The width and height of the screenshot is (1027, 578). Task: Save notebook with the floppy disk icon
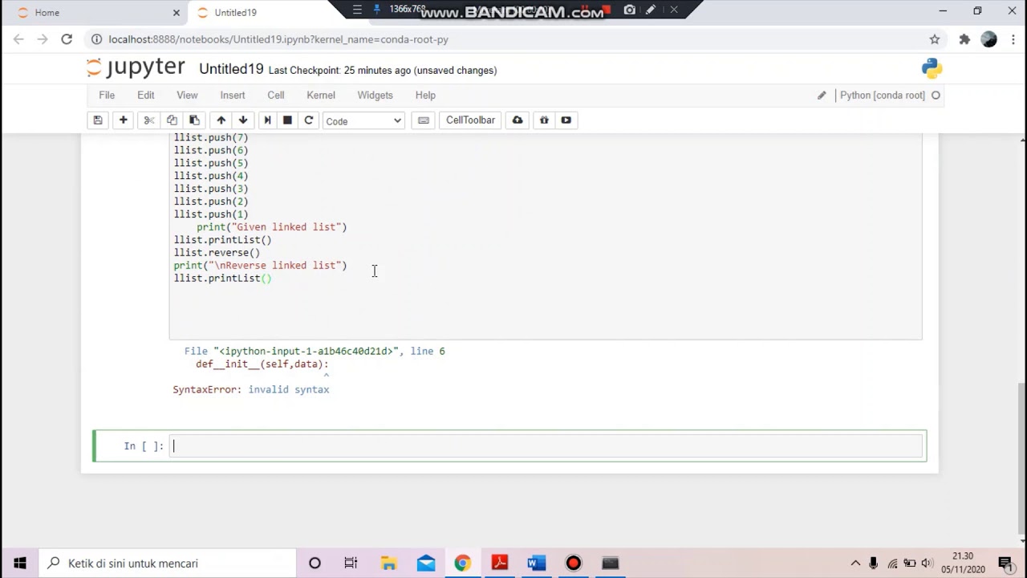(x=98, y=120)
